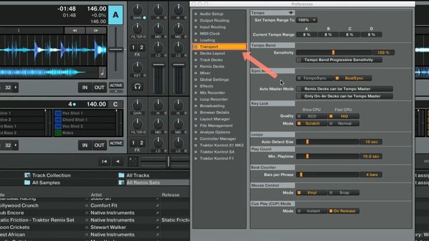This screenshot has height=241, width=429.
Task: Select HiQ key lock quality
Action: point(344,116)
